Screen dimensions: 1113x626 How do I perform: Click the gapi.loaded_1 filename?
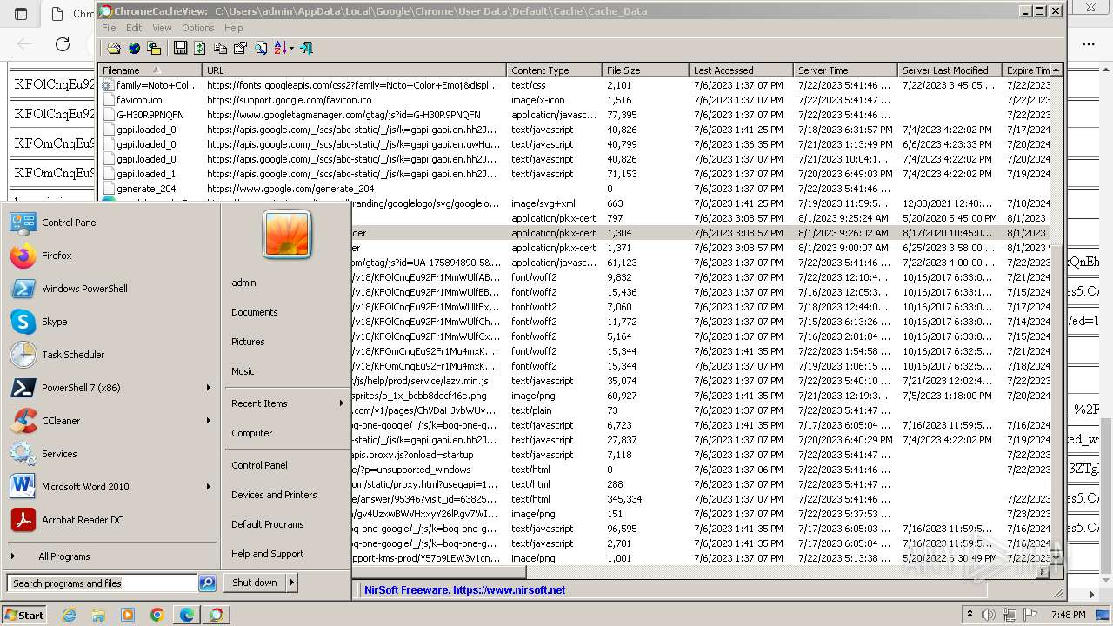pyautogui.click(x=146, y=174)
